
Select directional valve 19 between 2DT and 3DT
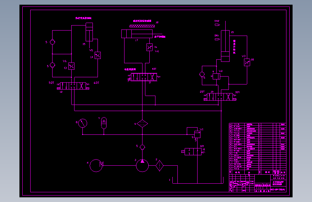[220, 97]
